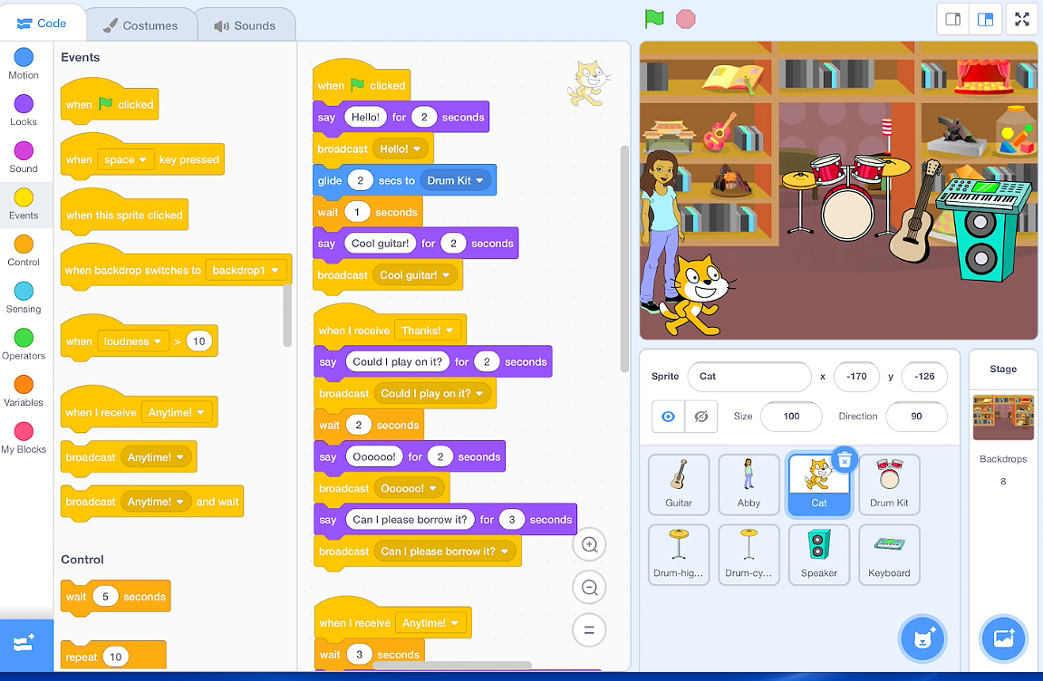Select the Abby sprite
Viewport: 1043px width, 681px height.
(749, 484)
